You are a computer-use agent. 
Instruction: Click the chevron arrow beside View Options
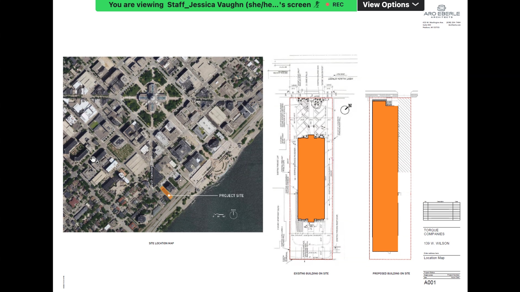(415, 5)
